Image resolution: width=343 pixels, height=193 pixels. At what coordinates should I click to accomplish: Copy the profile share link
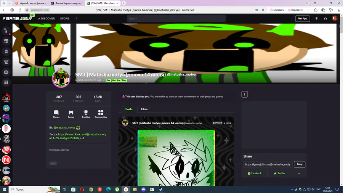click(300, 164)
